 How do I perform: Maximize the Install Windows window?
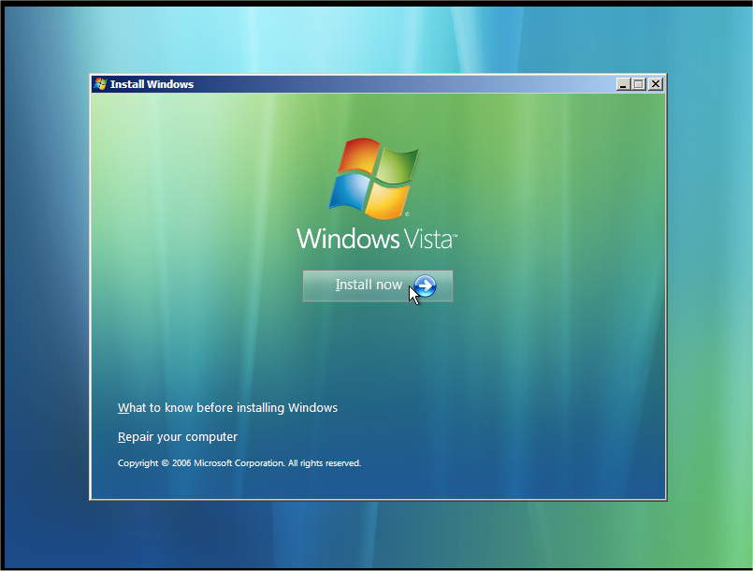(639, 84)
